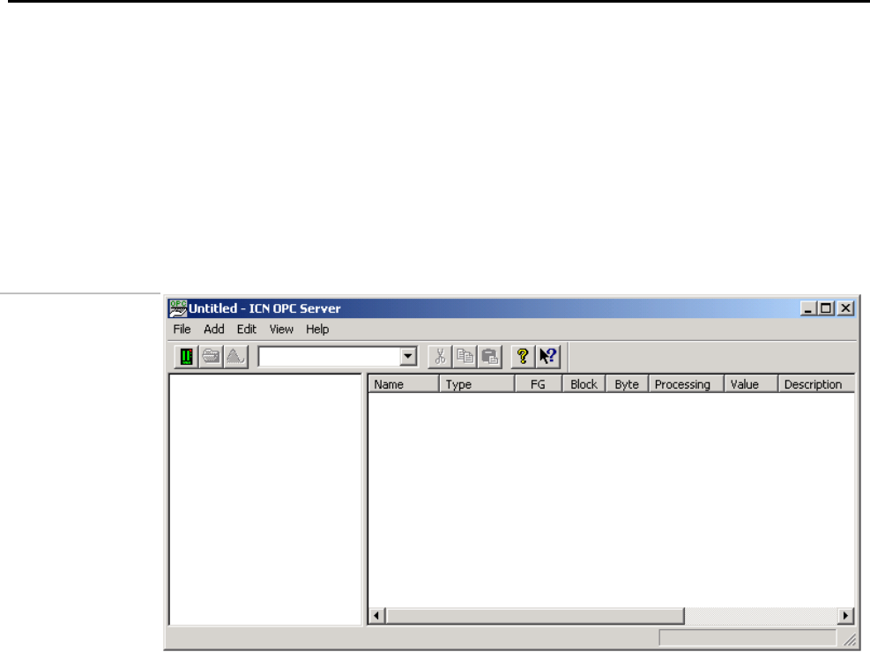Click the Block column header
Image resolution: width=870 pixels, height=652 pixels.
point(584,384)
